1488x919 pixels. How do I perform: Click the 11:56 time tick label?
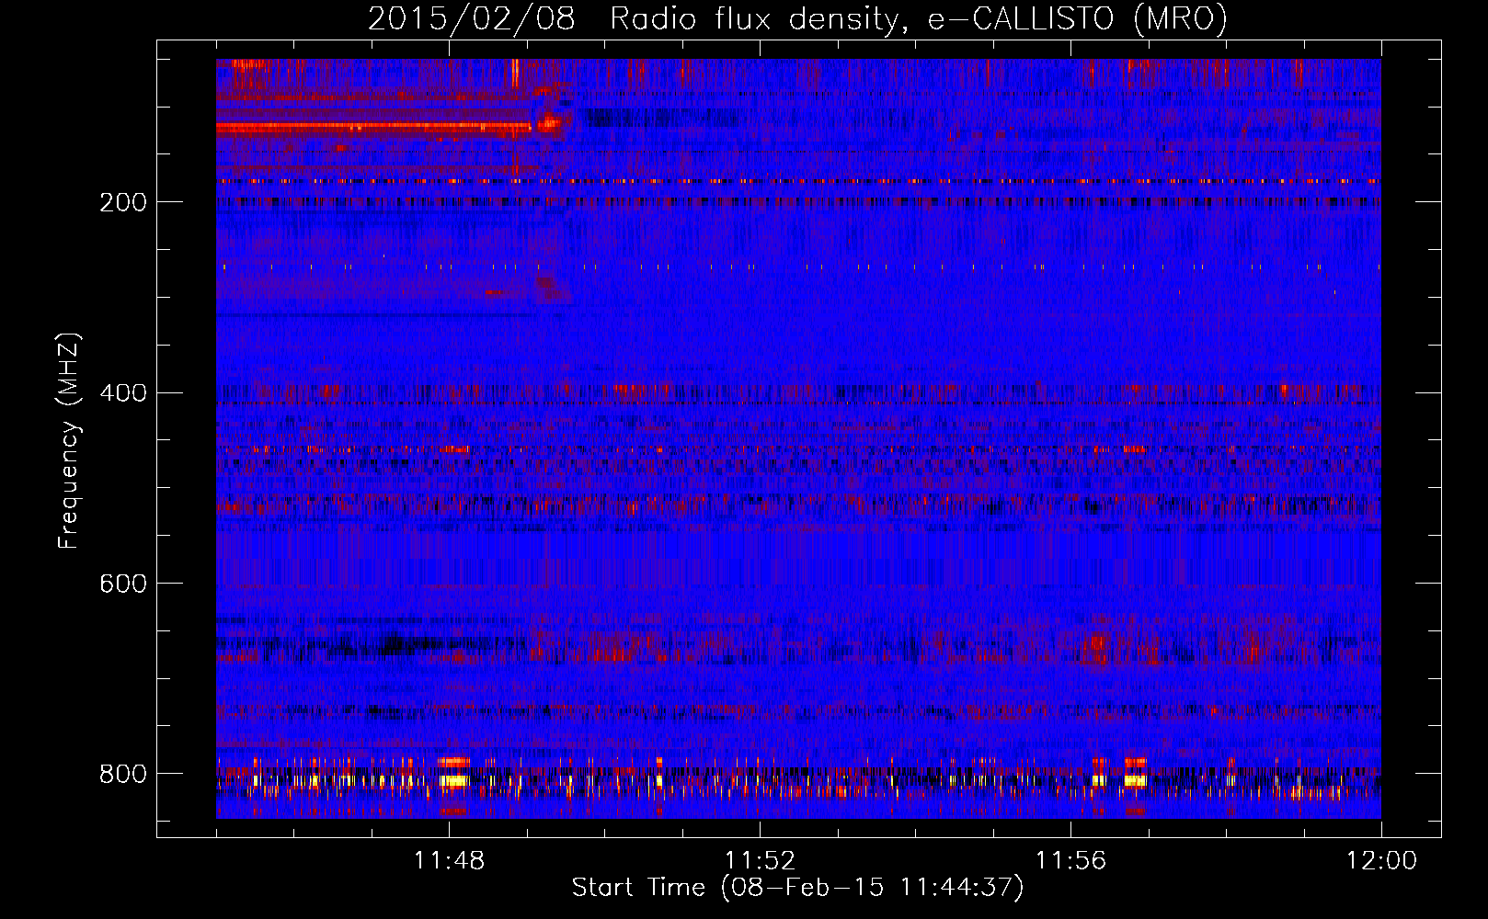(1070, 861)
